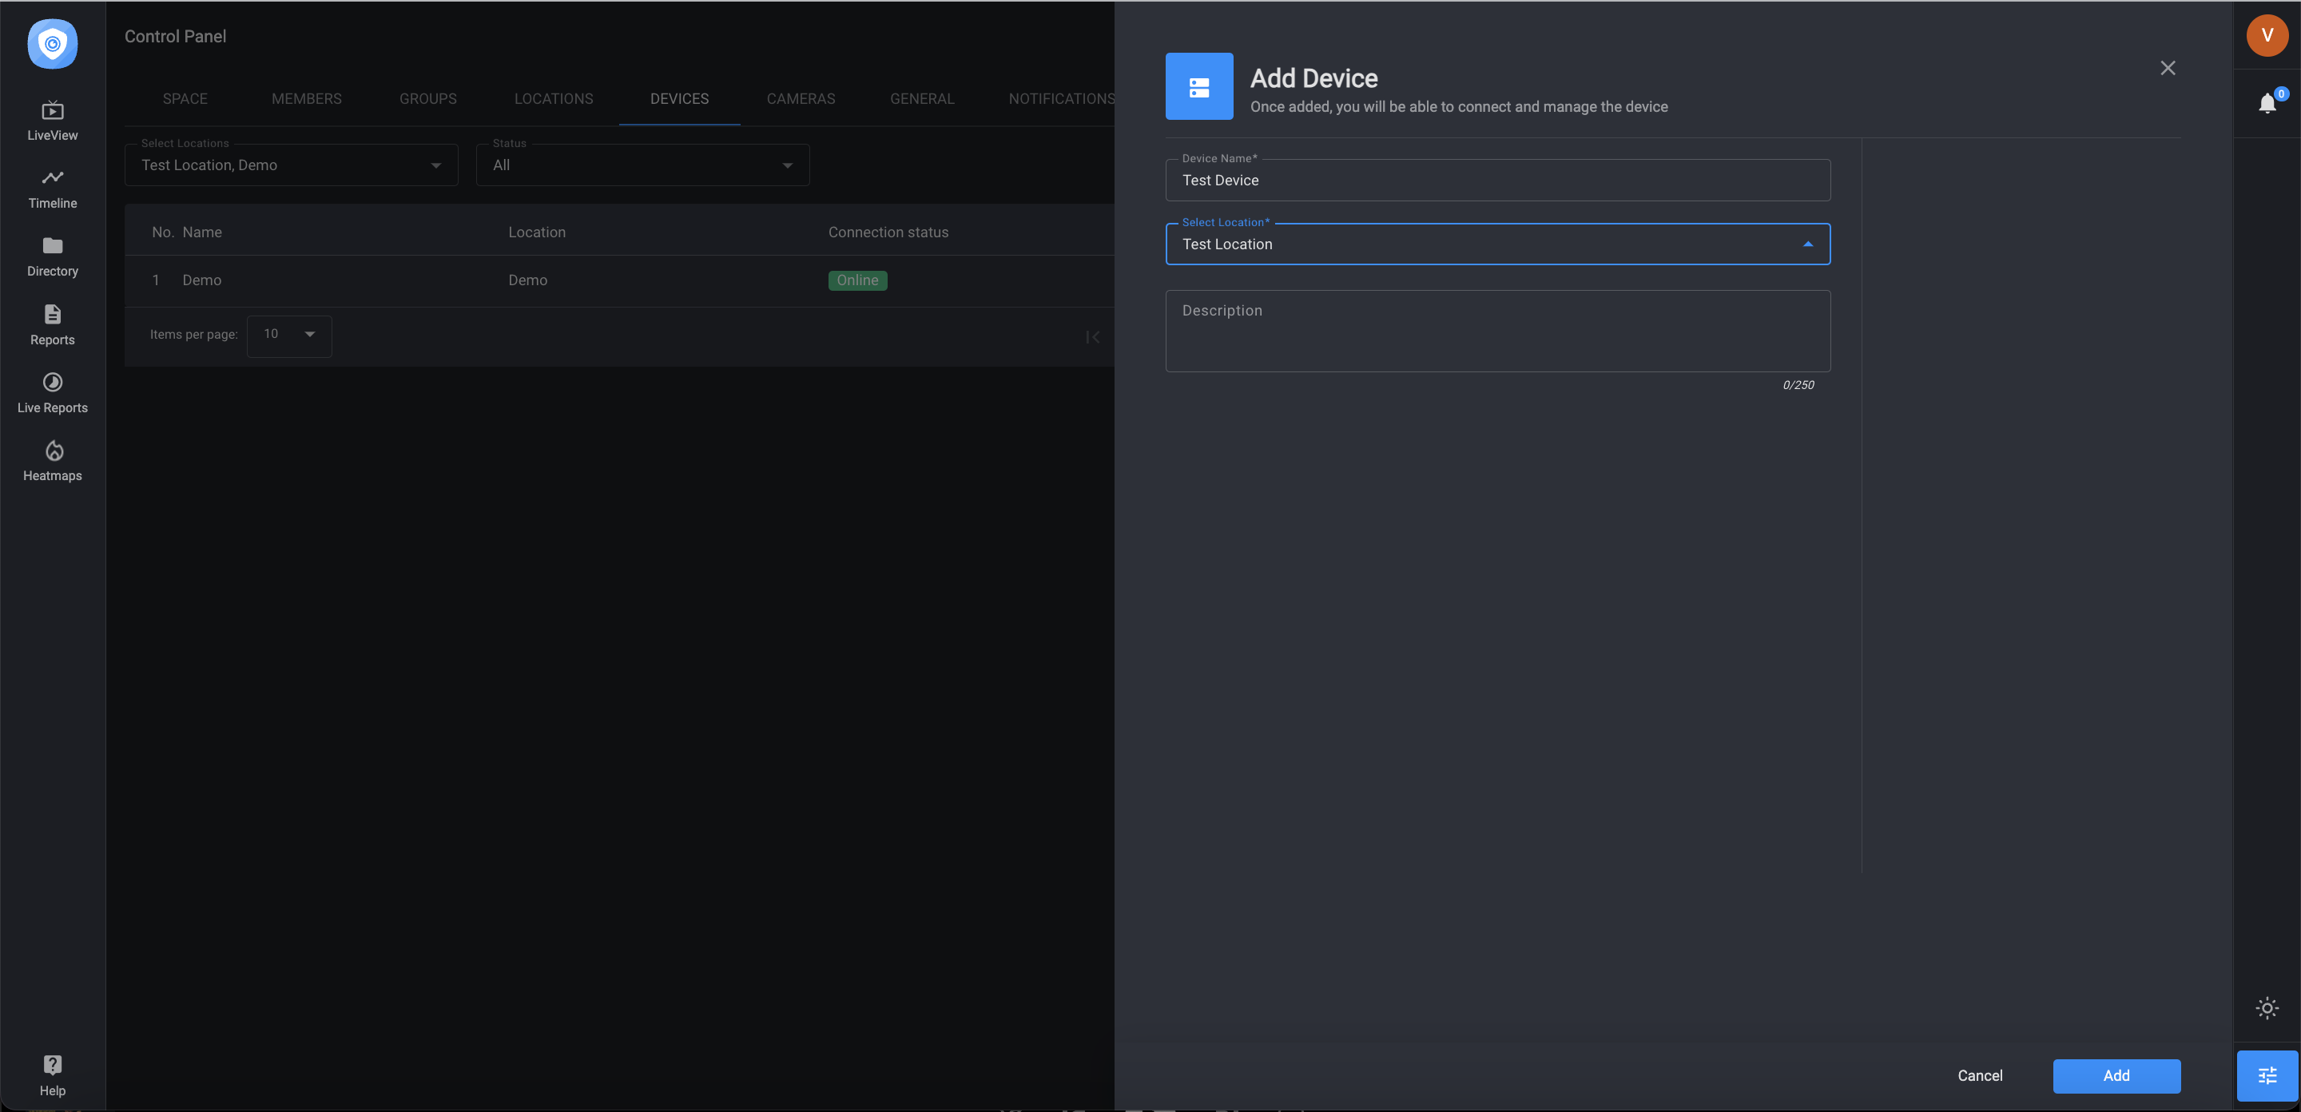Open the Status filter dropdown
2301x1112 pixels.
tap(643, 165)
